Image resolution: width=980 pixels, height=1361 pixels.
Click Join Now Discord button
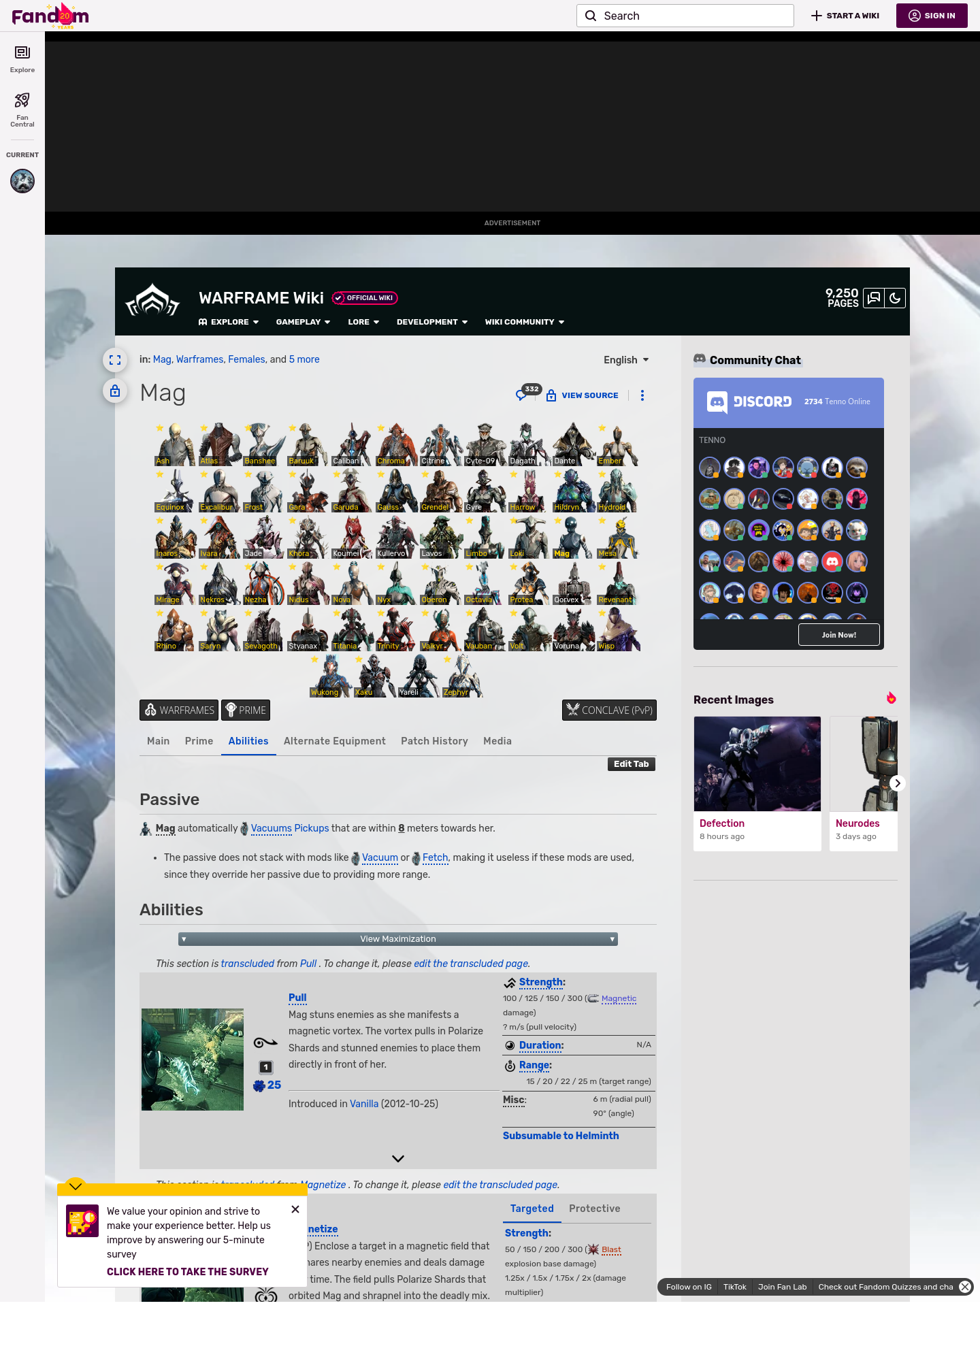click(x=839, y=635)
